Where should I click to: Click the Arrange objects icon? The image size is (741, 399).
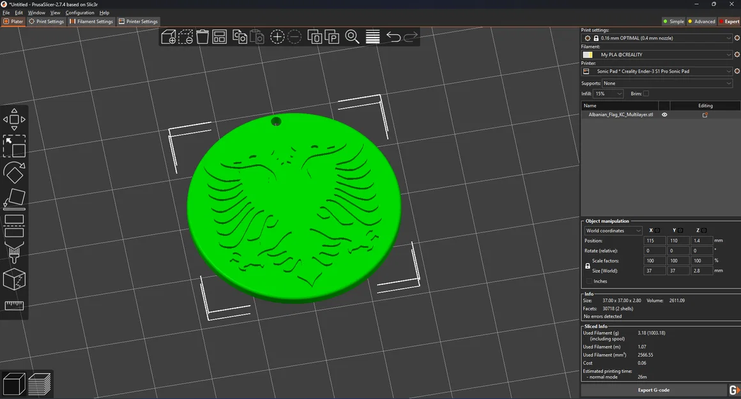pos(219,37)
